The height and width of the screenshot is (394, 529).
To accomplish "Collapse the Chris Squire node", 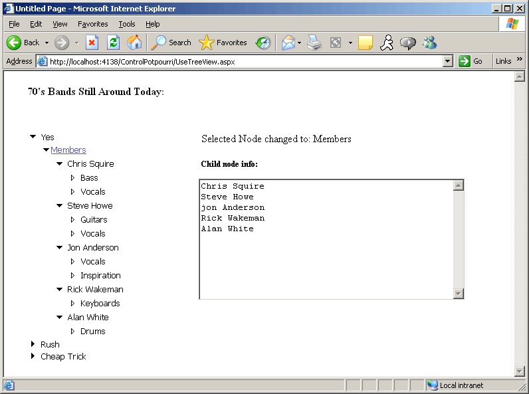I will click(x=59, y=164).
